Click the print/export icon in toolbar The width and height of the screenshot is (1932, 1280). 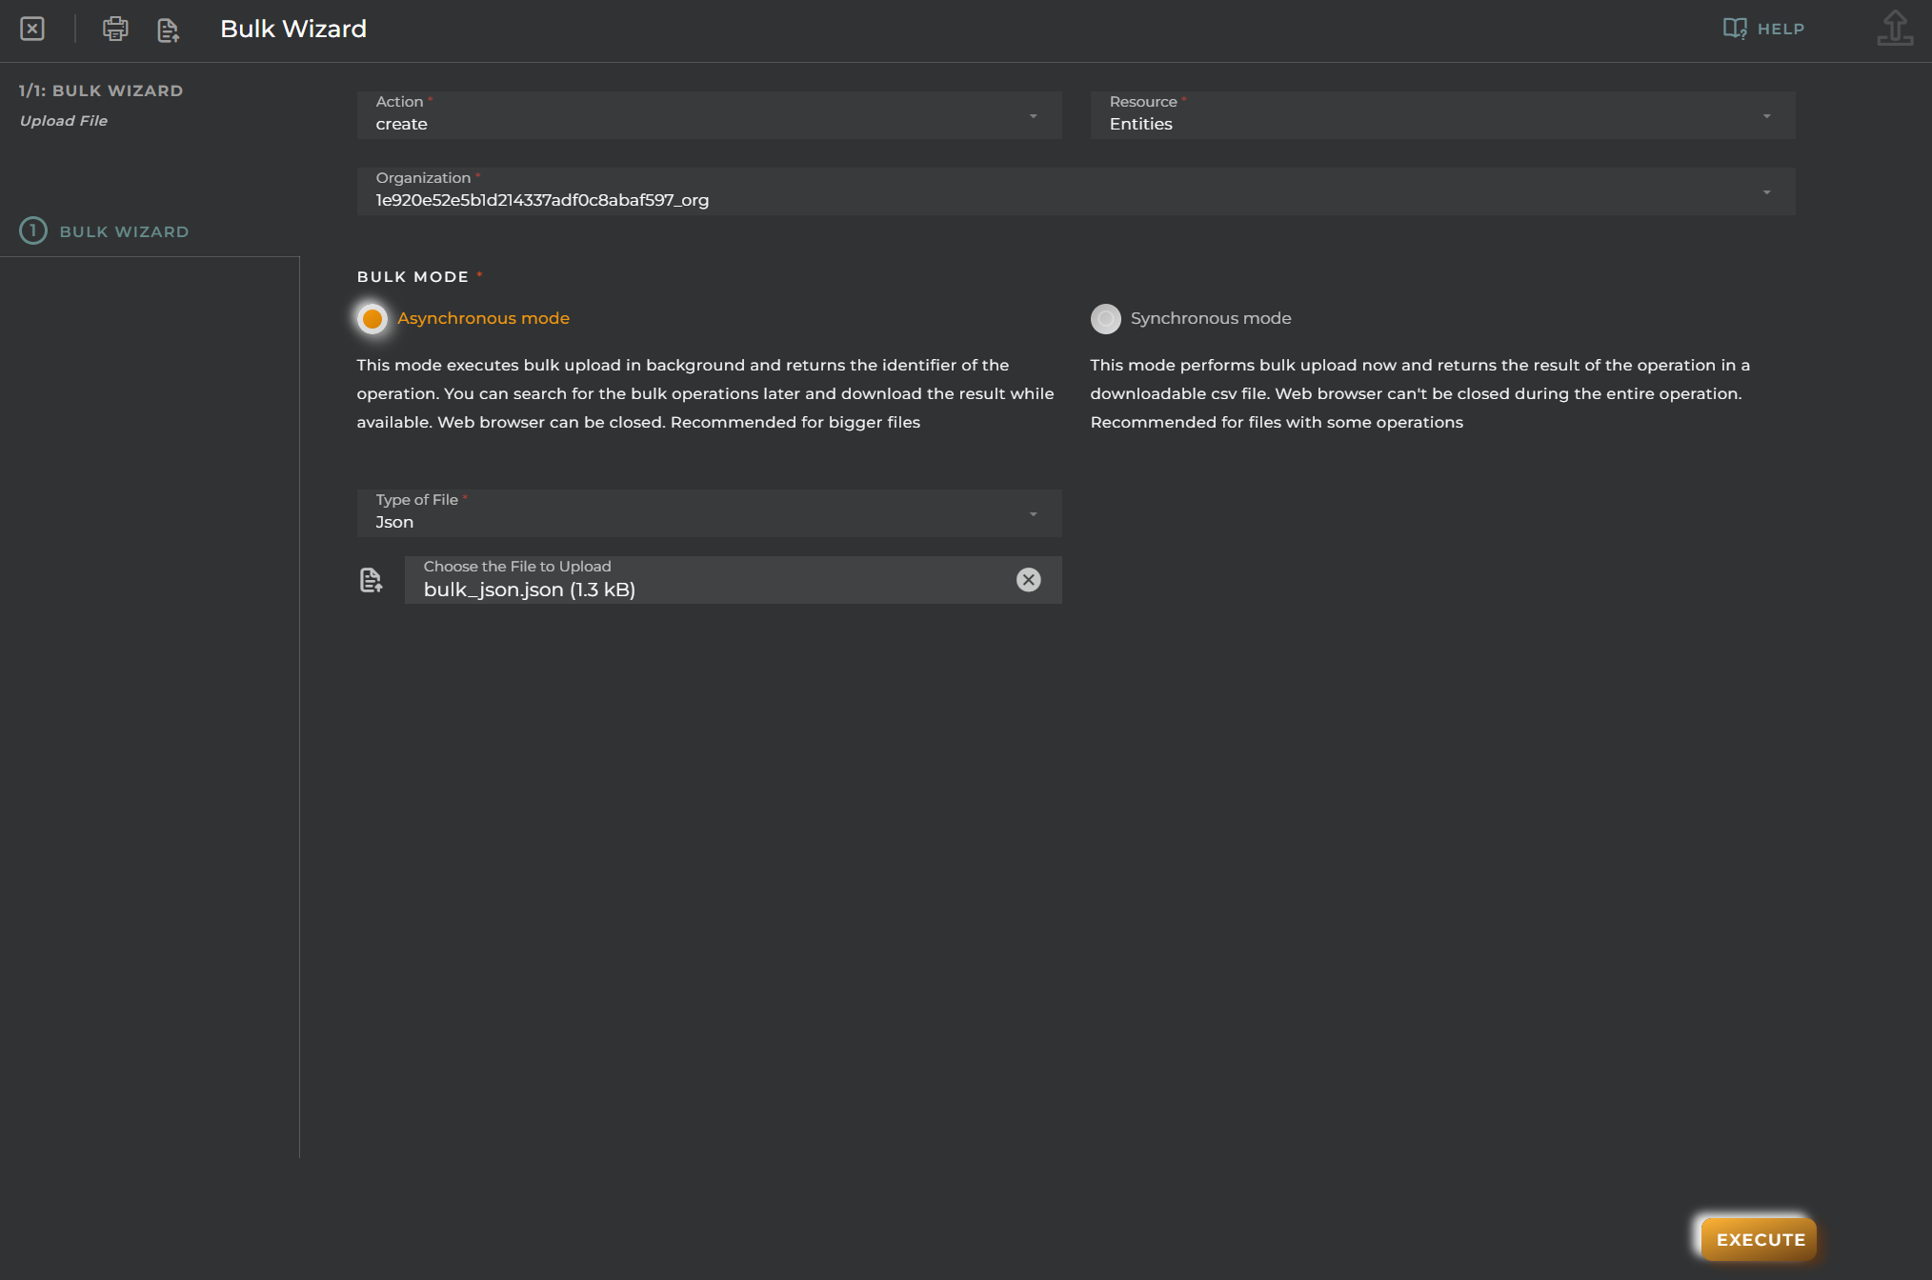[114, 29]
